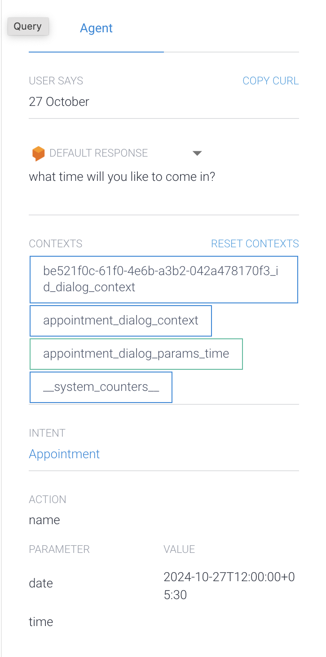Screen dimensions: 326x657
Task: Click the RESET CONTEXTS link
Action: tap(255, 243)
